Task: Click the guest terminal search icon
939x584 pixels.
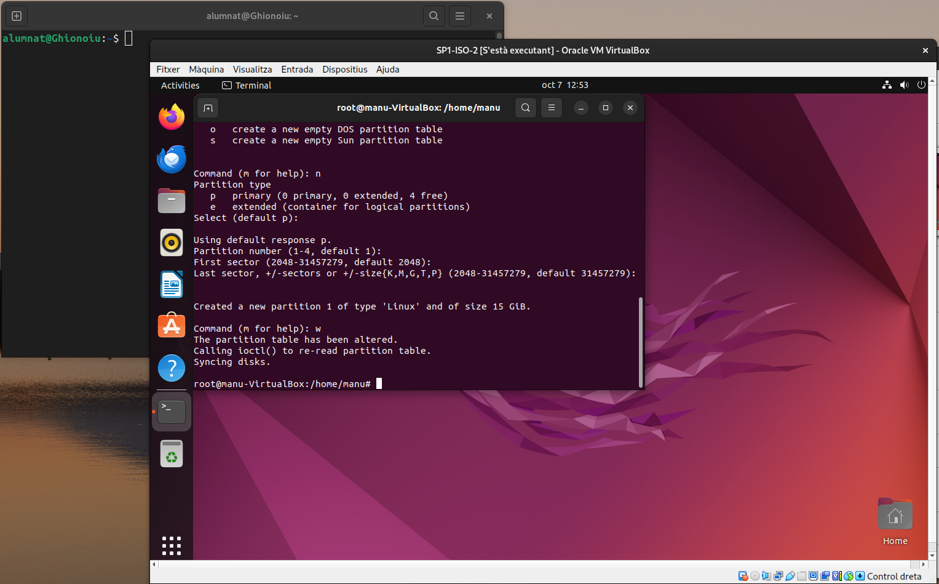Action: (x=525, y=108)
